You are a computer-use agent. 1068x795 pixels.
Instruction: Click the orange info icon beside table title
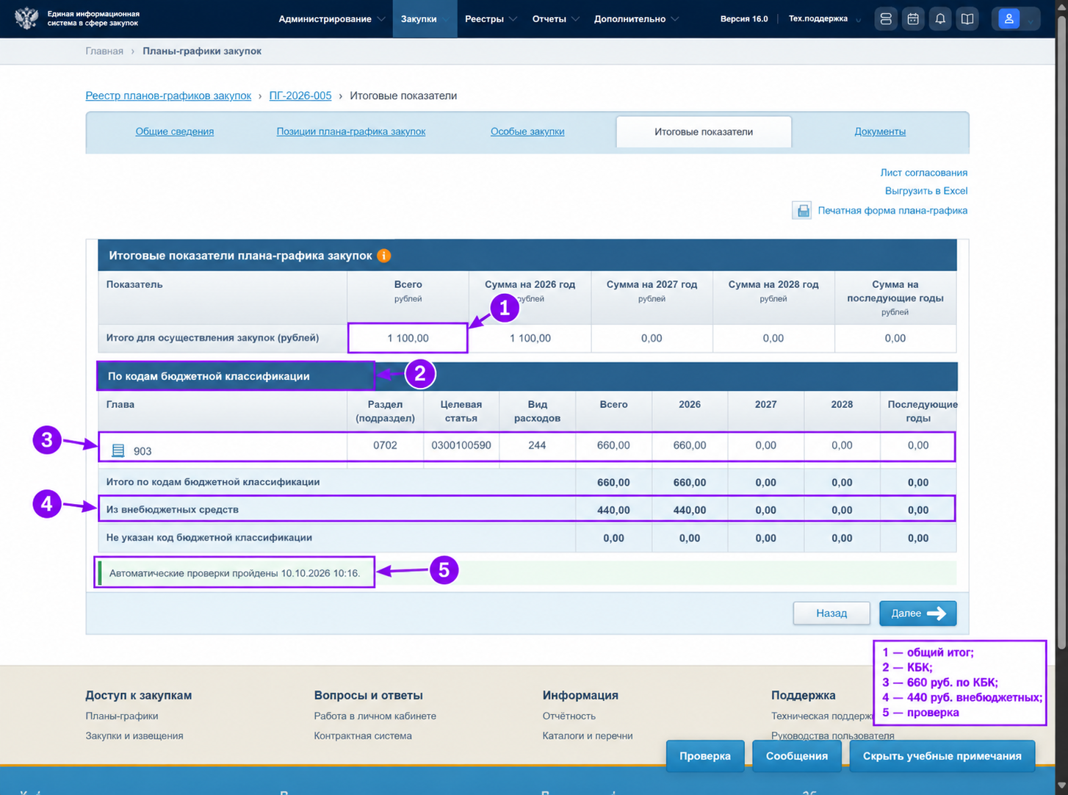[383, 256]
